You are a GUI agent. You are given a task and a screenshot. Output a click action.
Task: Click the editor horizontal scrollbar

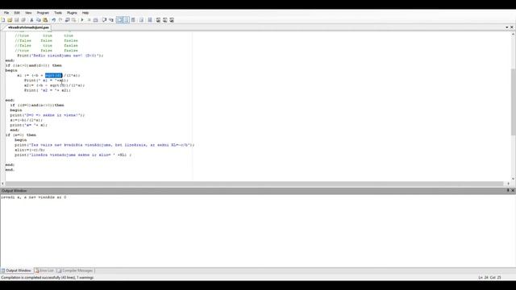pos(254,184)
